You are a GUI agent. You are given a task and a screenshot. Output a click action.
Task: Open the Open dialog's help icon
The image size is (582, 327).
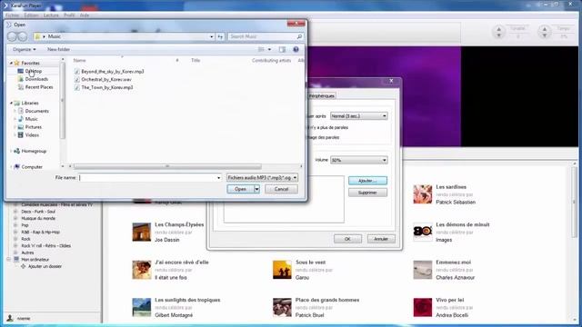296,49
